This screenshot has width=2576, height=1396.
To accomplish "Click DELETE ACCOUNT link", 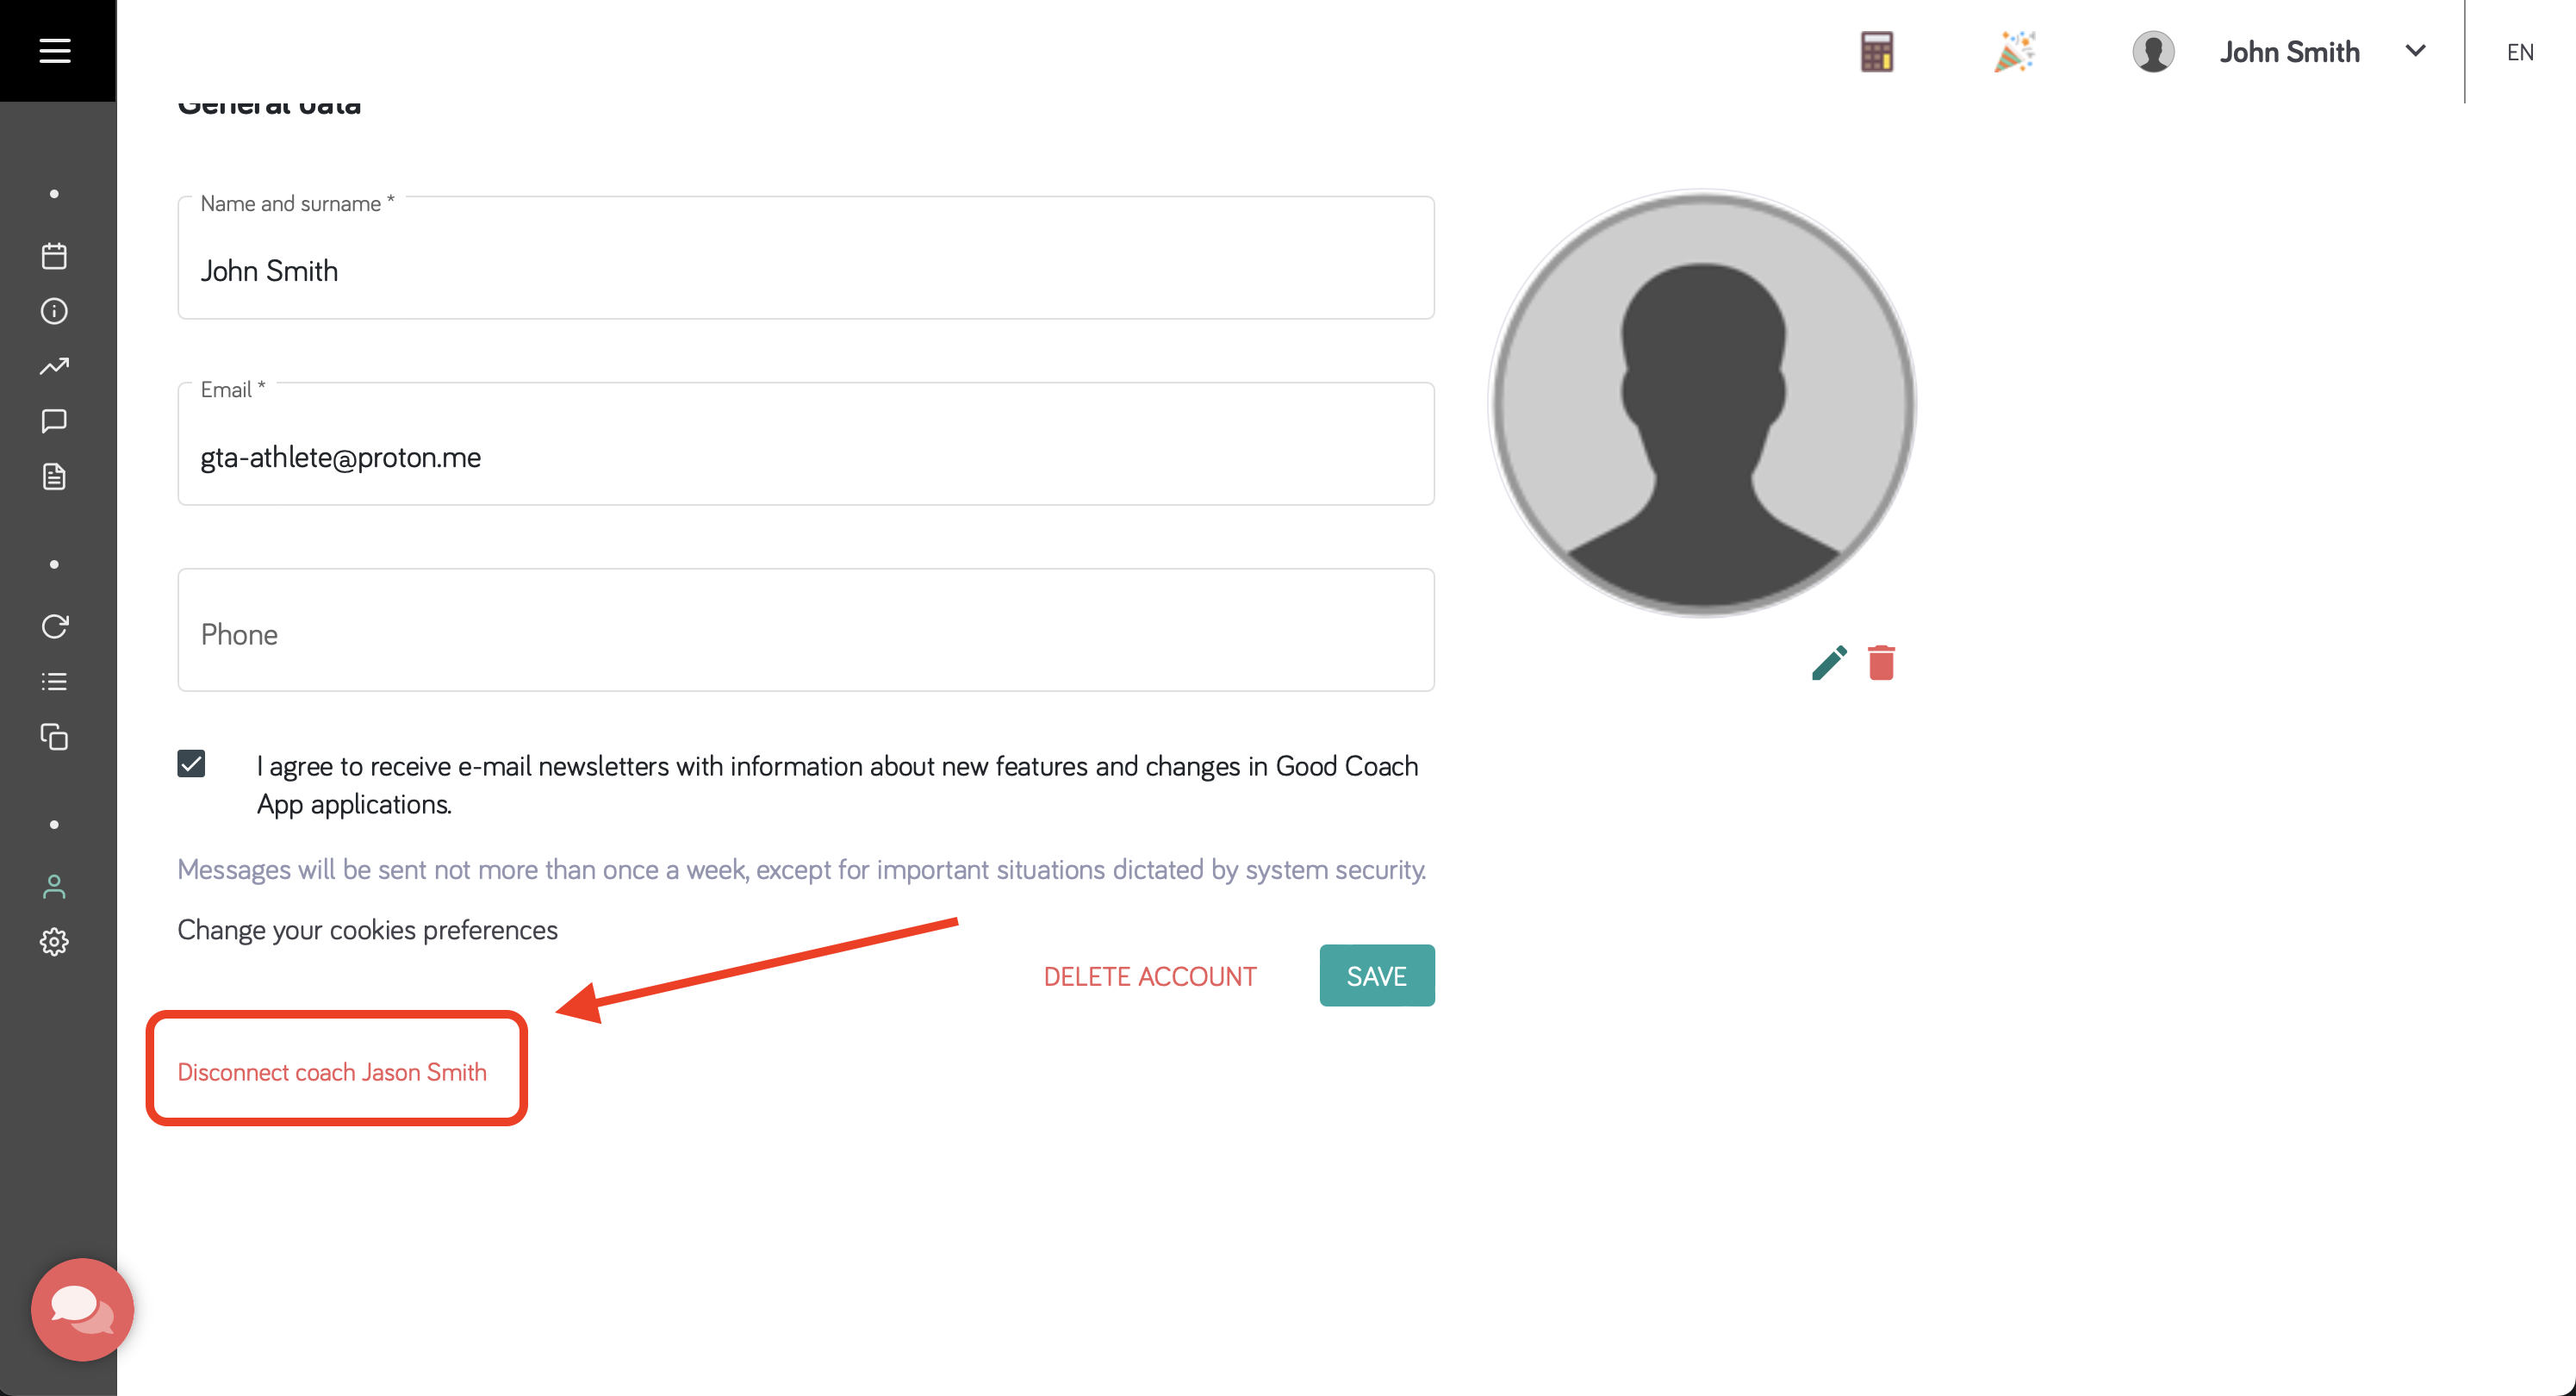I will point(1151,975).
